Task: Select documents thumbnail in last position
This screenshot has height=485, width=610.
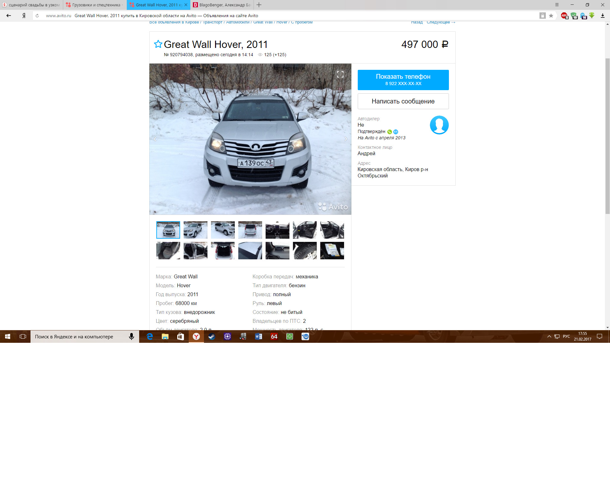Action: coord(332,250)
